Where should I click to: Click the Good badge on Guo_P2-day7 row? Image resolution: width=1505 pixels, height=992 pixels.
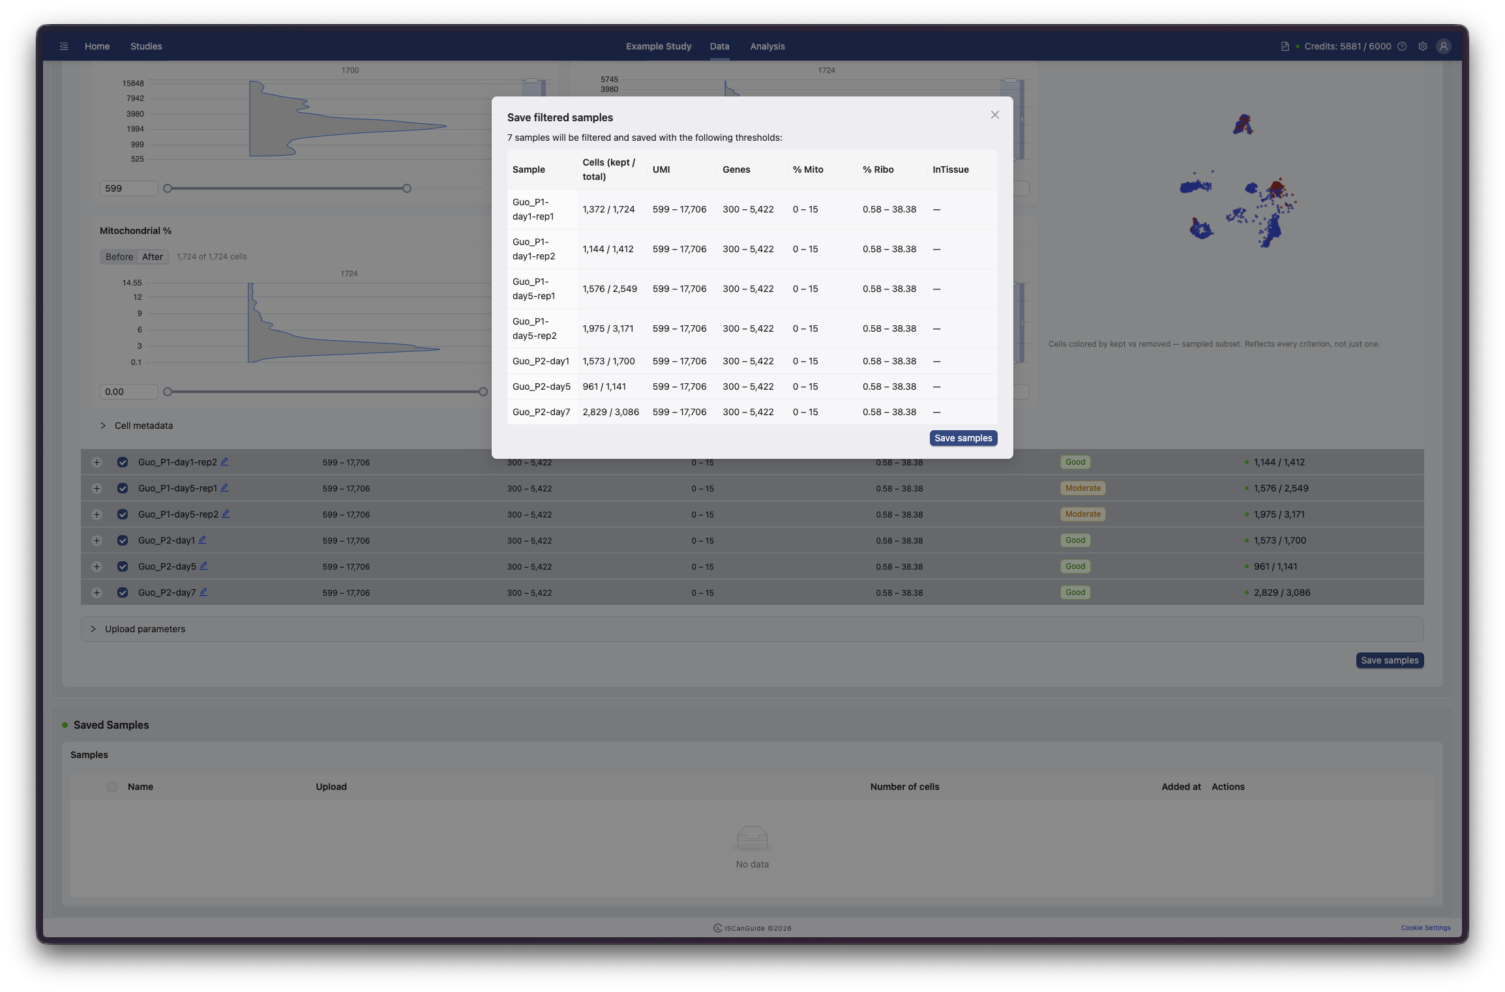[x=1075, y=592]
